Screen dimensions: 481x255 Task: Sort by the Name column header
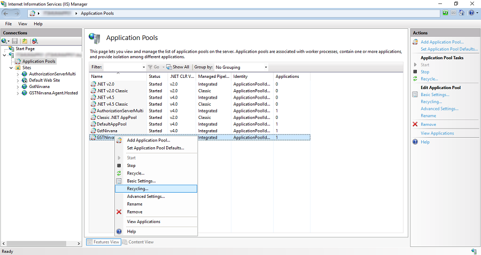point(118,76)
